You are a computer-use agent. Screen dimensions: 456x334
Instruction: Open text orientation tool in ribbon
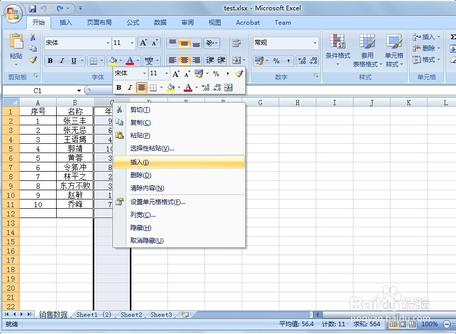pyautogui.click(x=211, y=43)
